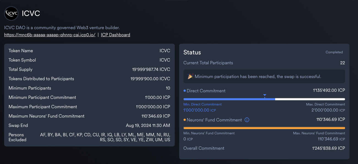Open the mnc6b-aaaaa-aaaap-qhnrq-cai.icp0.io link
This screenshot has width=358, height=164.
(x=50, y=35)
